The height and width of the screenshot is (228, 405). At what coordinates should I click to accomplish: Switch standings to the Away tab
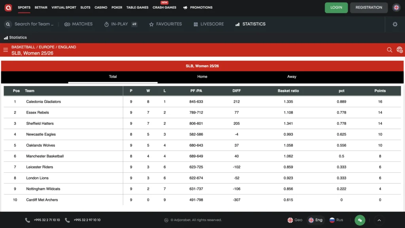(x=291, y=77)
